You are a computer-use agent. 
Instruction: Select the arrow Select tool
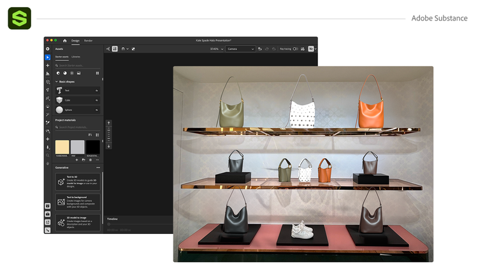tap(48, 57)
